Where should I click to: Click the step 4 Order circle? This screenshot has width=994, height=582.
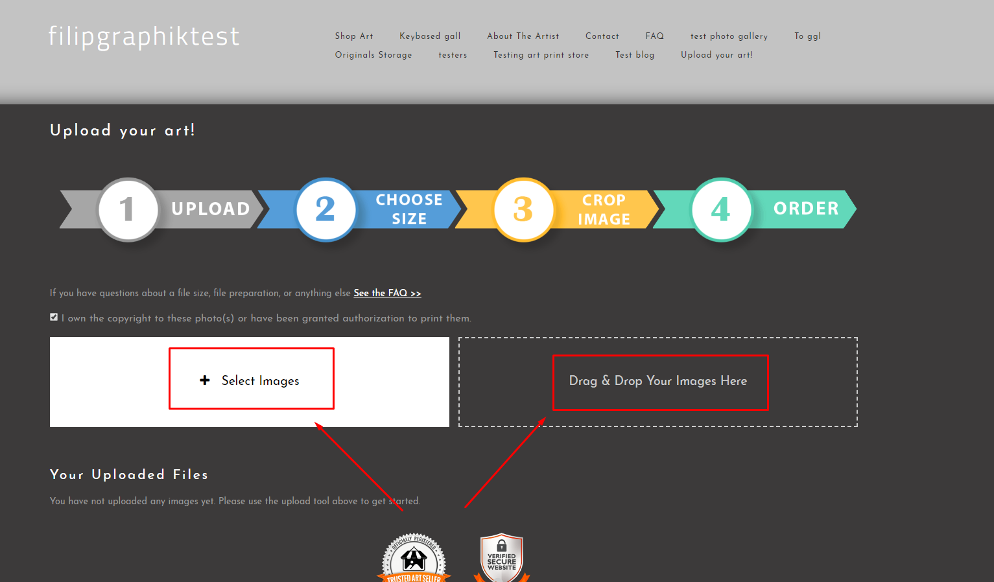(x=721, y=209)
